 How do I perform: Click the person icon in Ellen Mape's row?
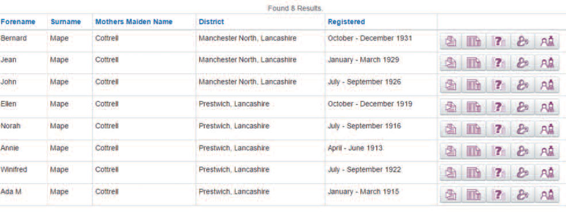tap(522, 107)
